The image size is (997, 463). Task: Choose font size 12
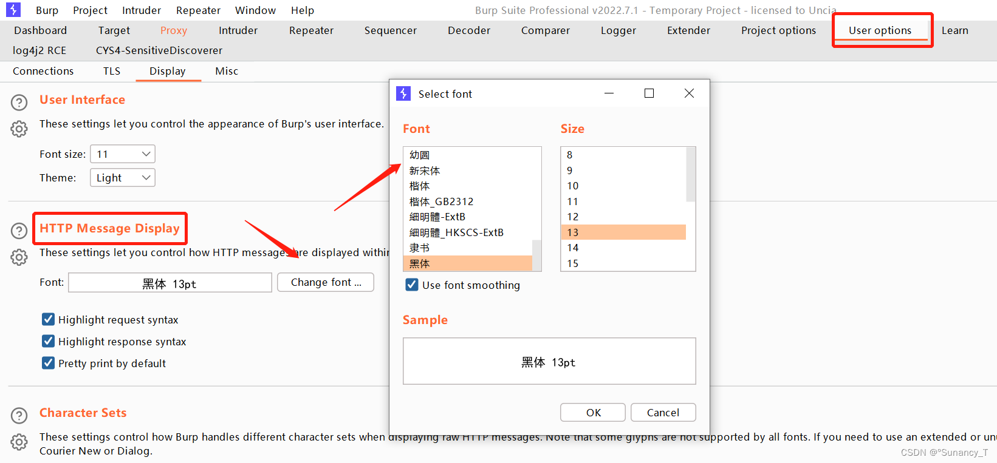tap(623, 217)
